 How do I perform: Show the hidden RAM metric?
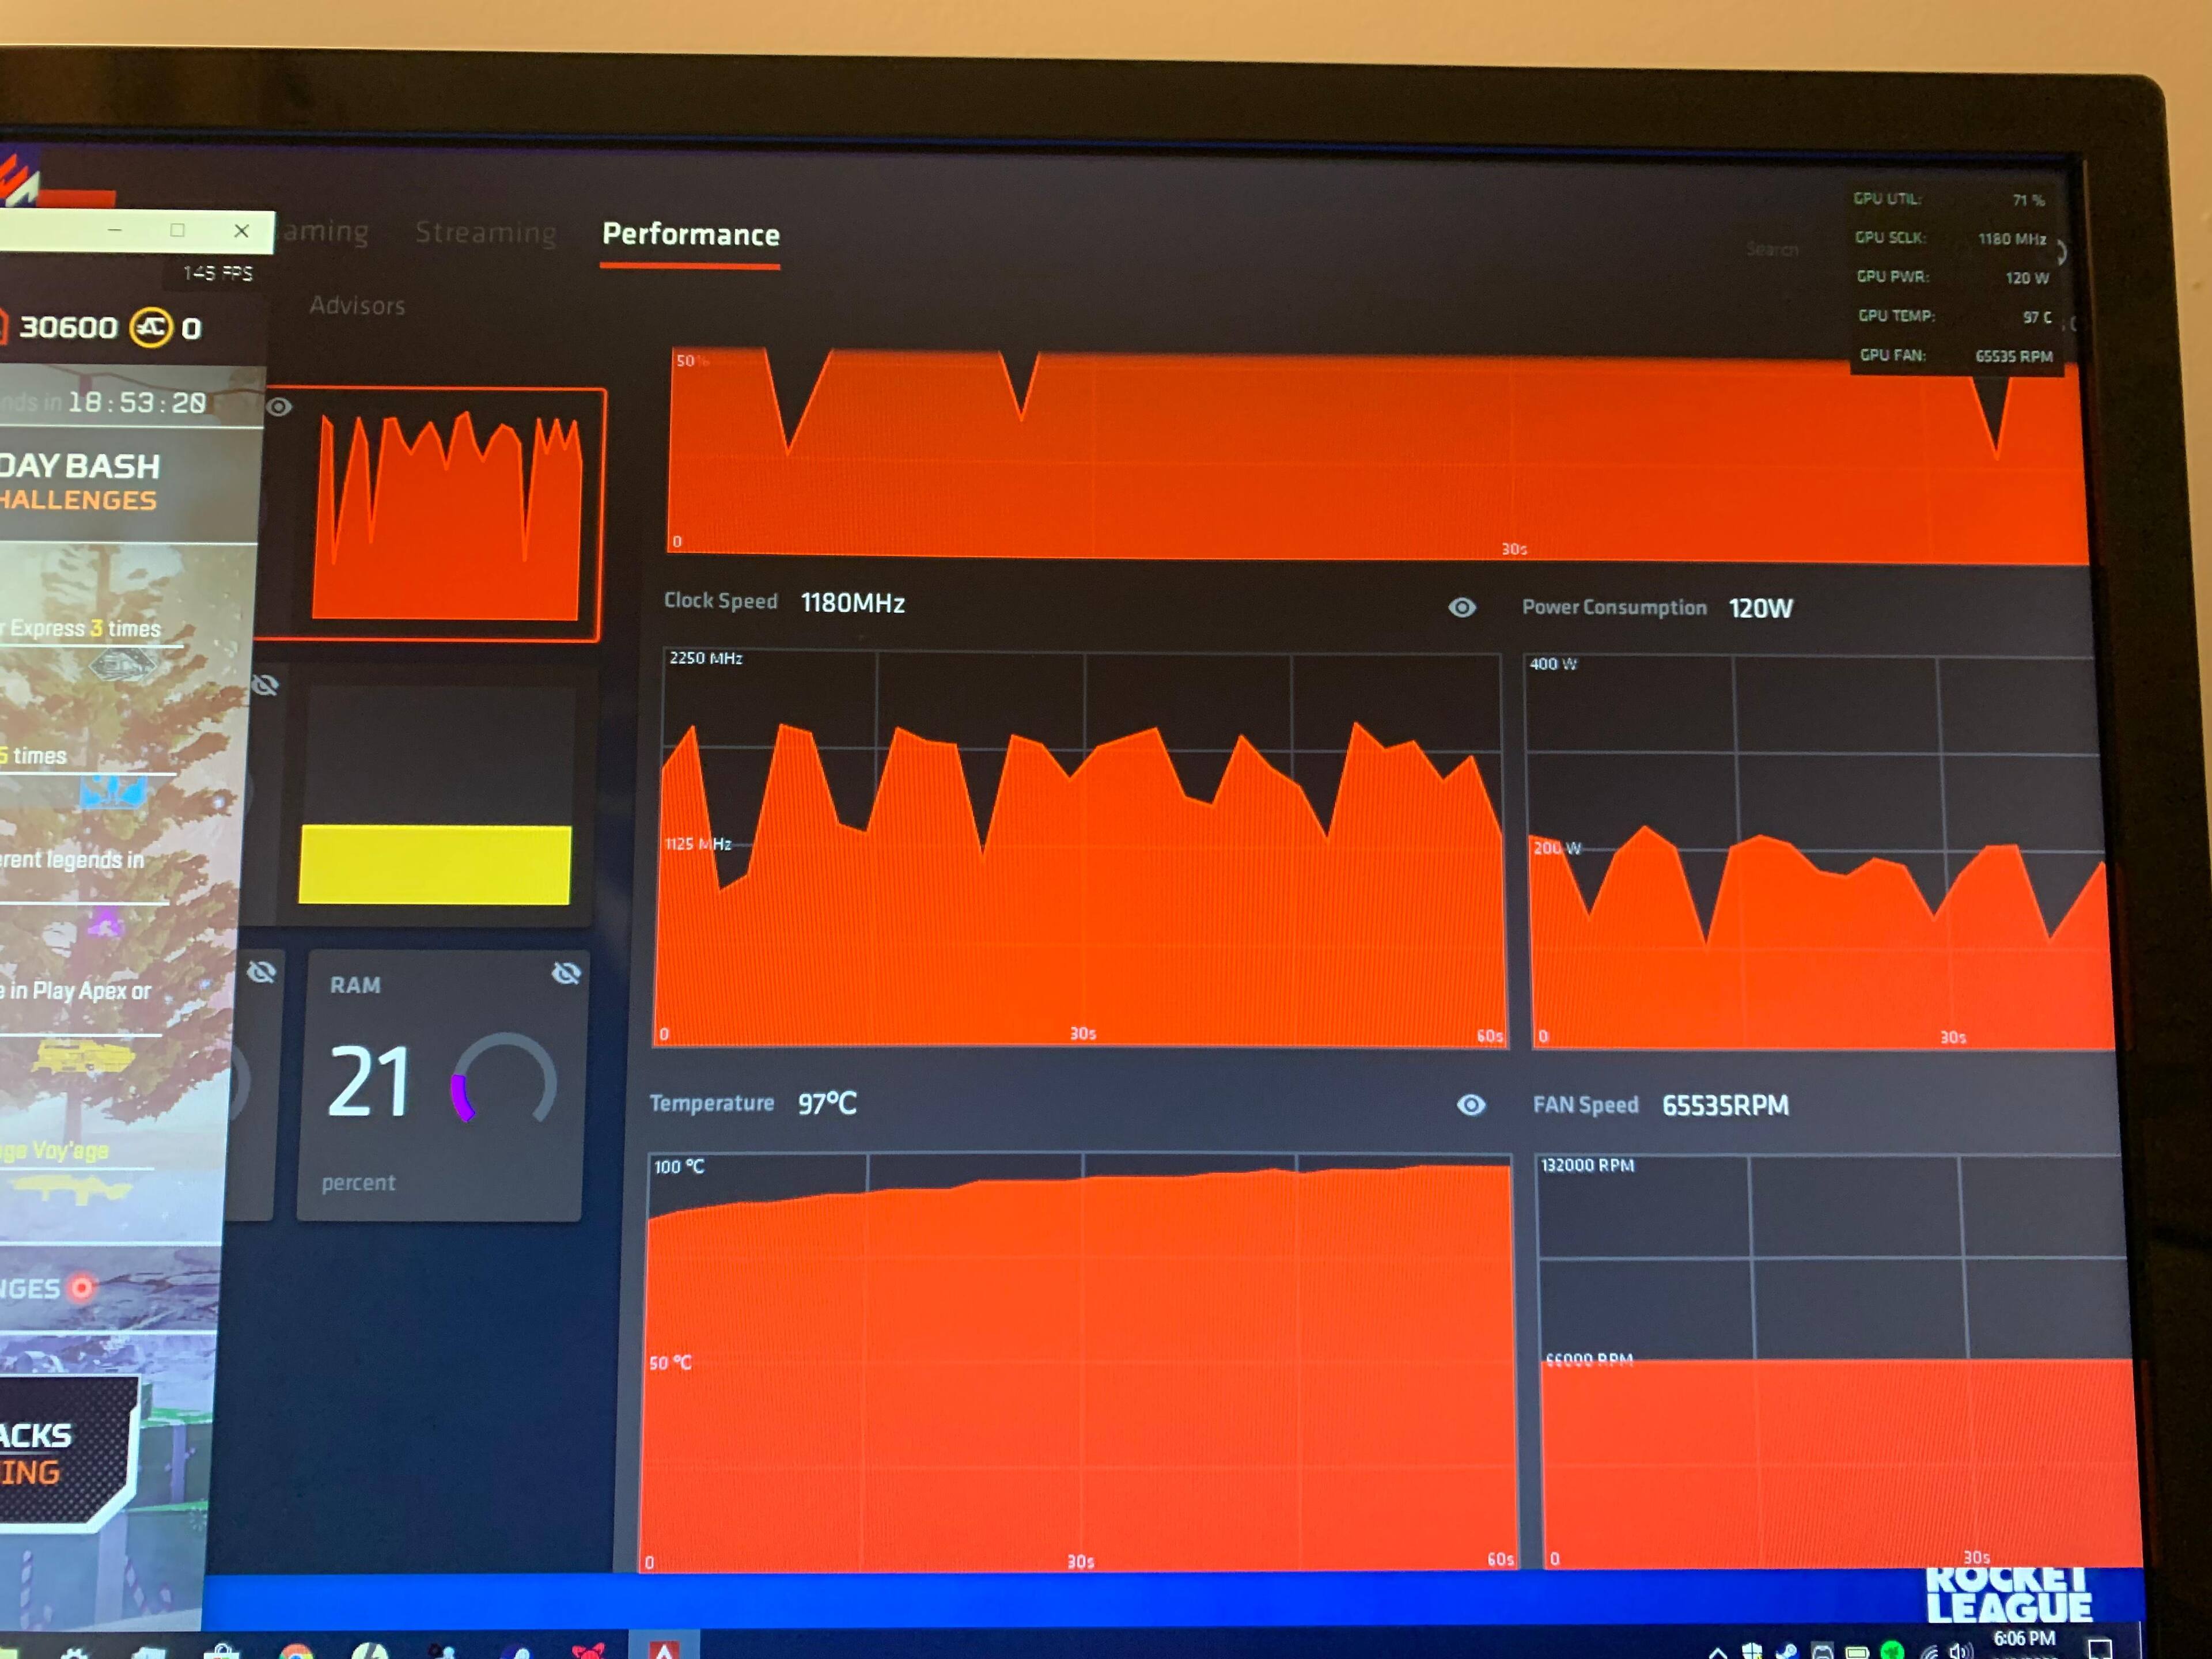[x=566, y=973]
